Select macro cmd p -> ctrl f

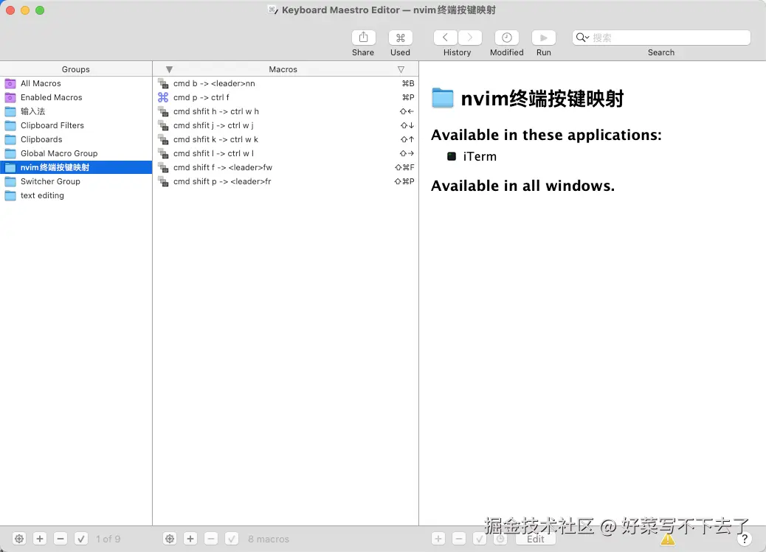tap(286, 97)
